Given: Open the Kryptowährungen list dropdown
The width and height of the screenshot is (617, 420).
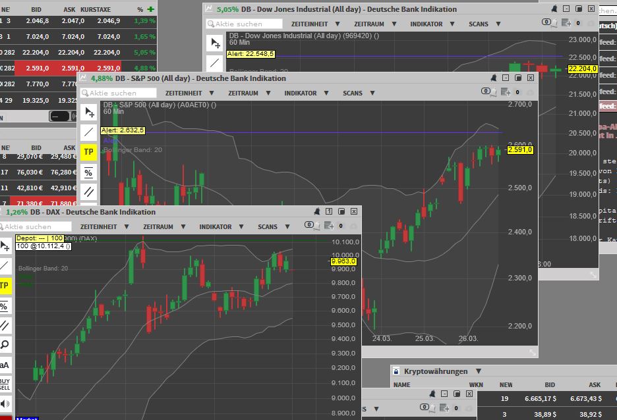Looking at the screenshot, I should pos(479,371).
